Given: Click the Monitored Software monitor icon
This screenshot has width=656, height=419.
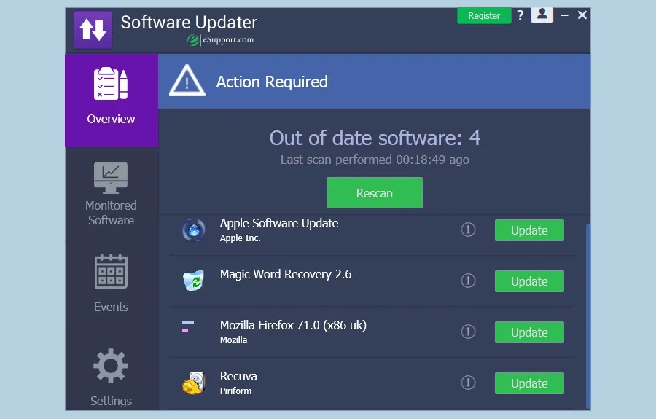Looking at the screenshot, I should click(111, 178).
